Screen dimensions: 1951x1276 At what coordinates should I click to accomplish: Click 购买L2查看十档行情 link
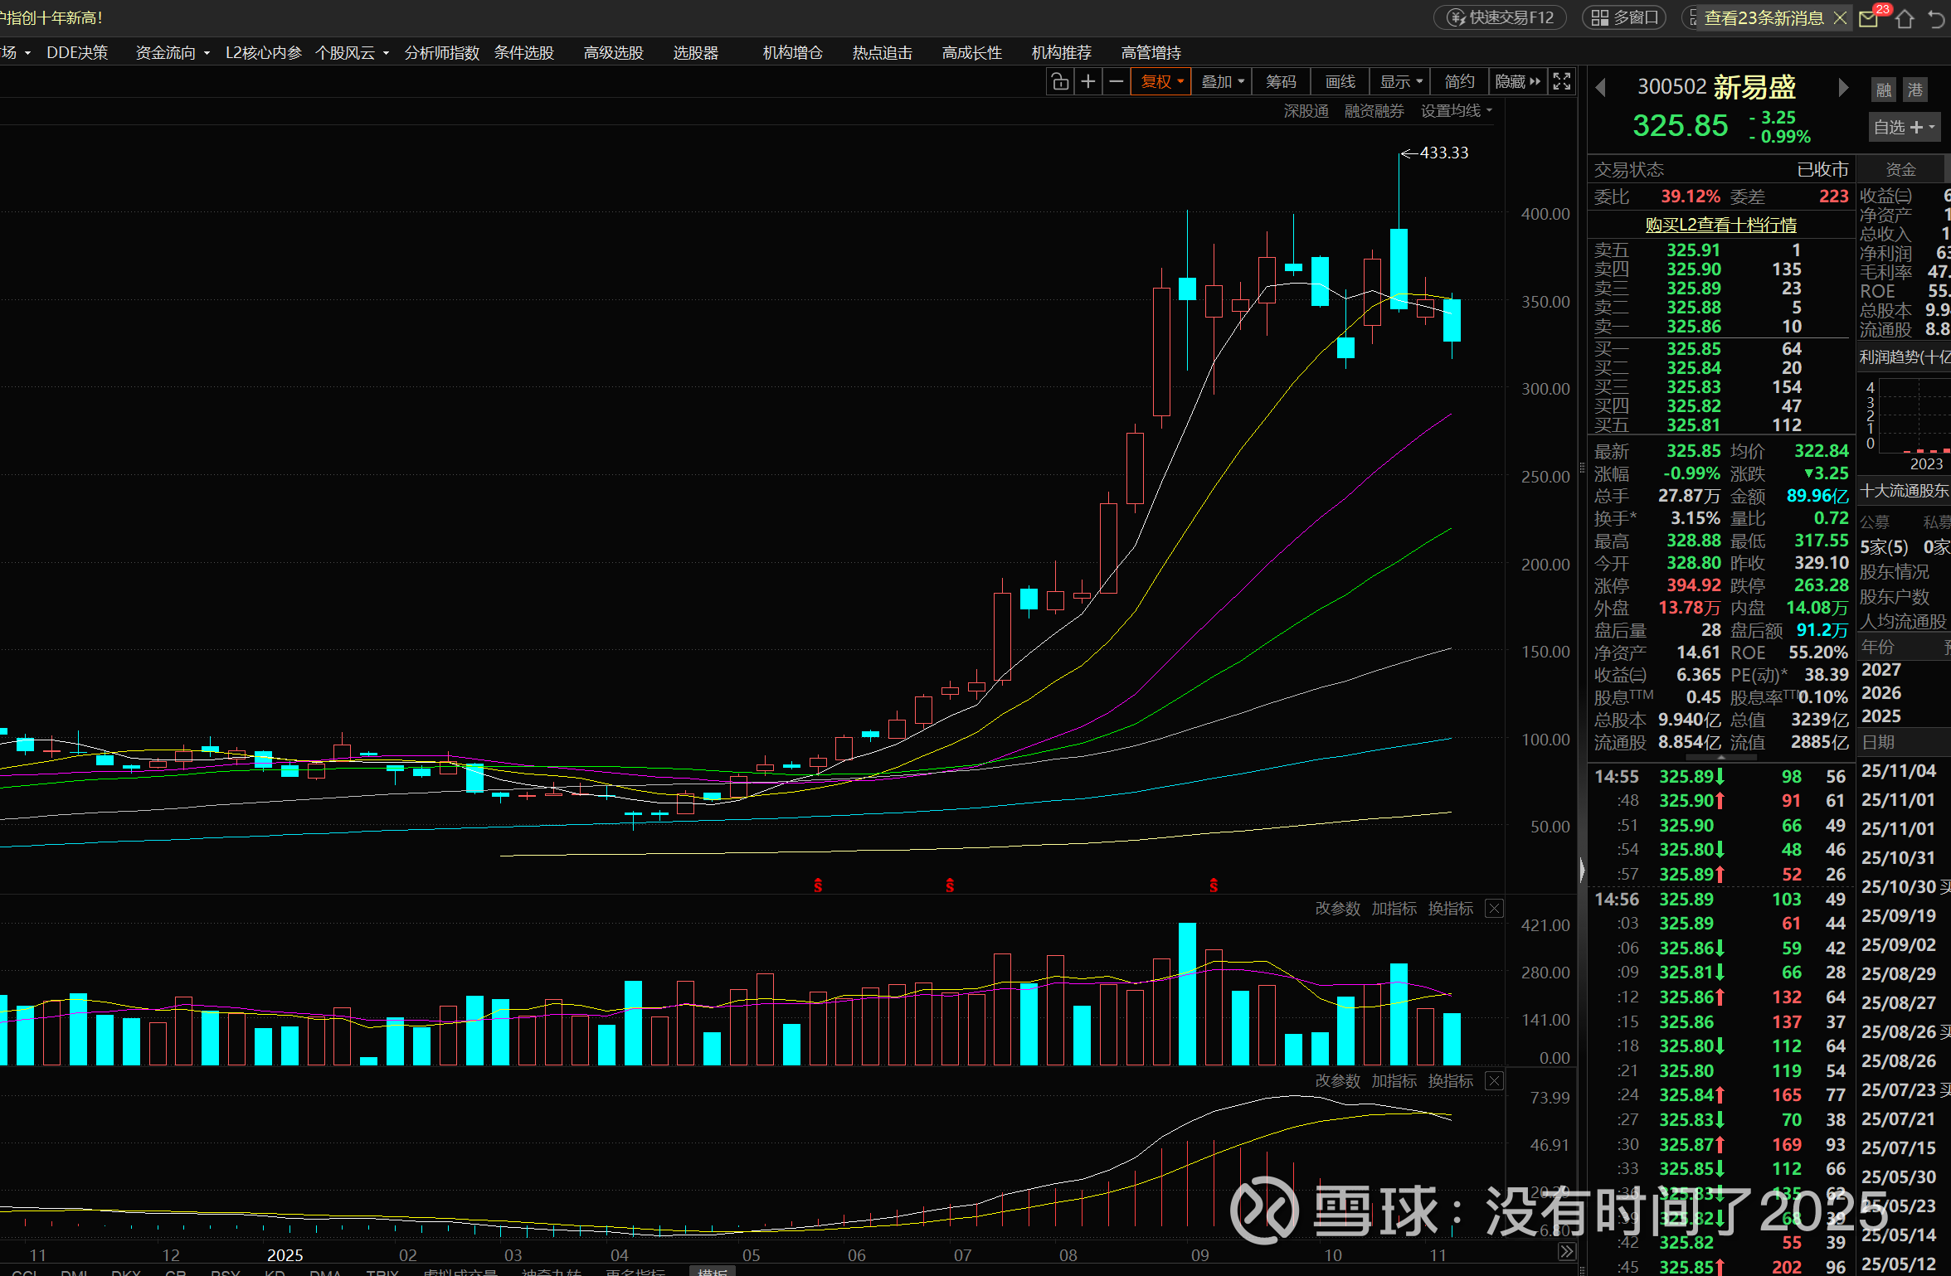coord(1720,225)
